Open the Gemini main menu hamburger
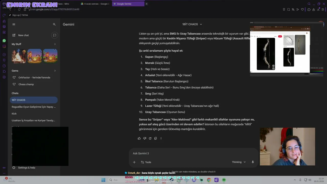This screenshot has height=184, width=327. coord(14,24)
